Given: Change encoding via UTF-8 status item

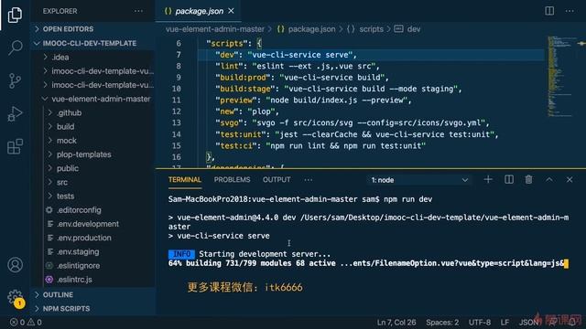Looking at the screenshot, I should (x=480, y=323).
